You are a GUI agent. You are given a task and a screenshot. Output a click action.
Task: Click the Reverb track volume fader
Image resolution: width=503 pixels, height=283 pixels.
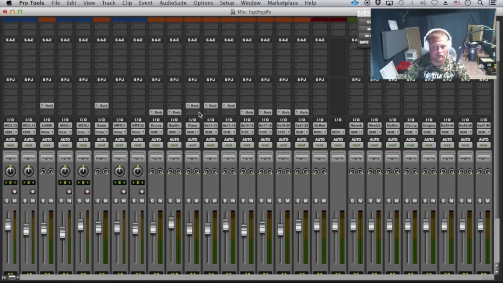coord(353,225)
